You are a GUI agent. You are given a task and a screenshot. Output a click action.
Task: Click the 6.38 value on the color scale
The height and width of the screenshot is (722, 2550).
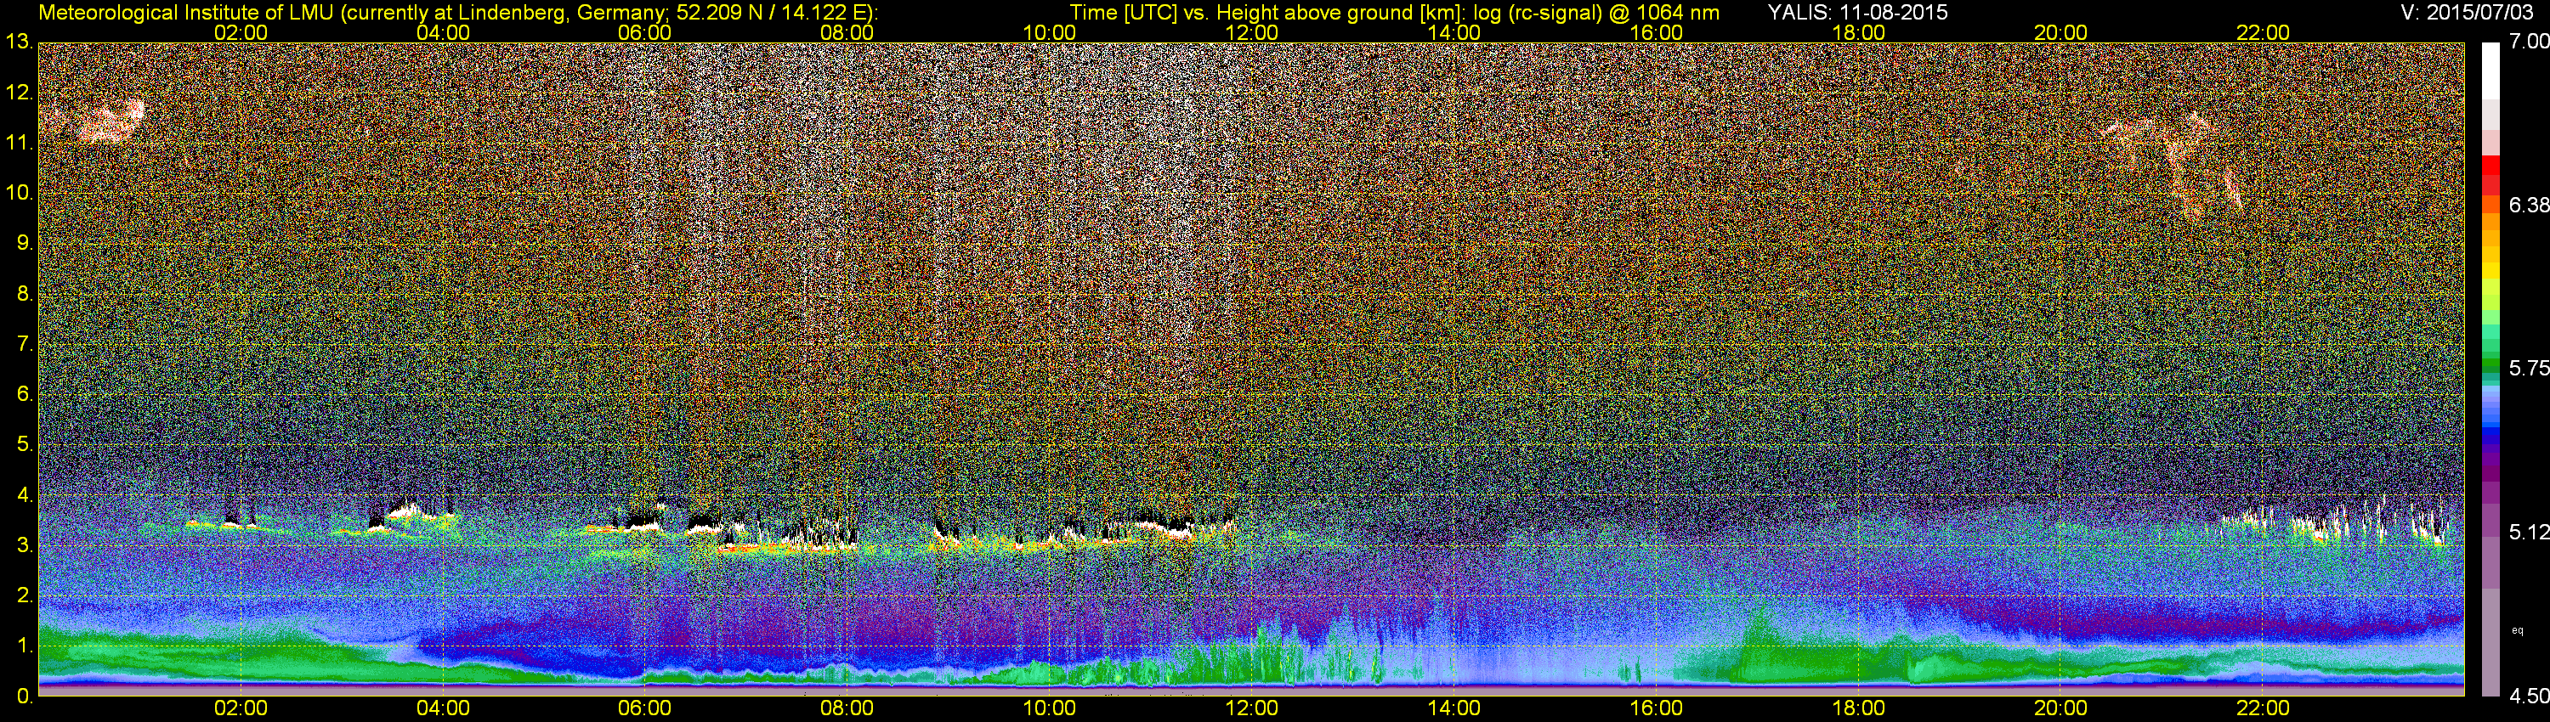tap(2530, 205)
